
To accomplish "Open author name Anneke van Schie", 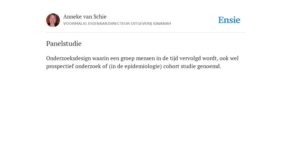I will tap(85, 17).
